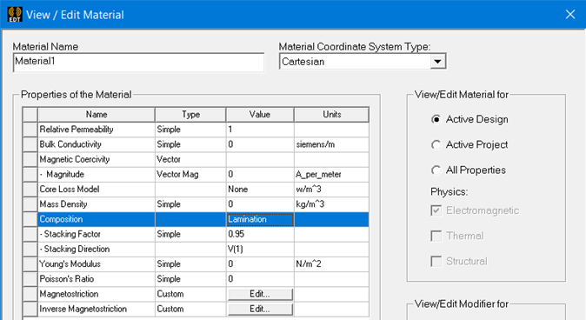586x320 pixels.
Task: Close the View / Edit Material dialog
Action: 570,15
